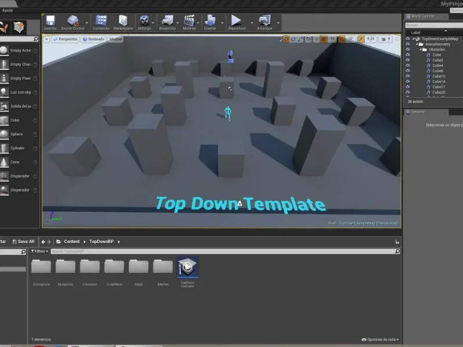Select the foliage mode leaf icon
Screen dimensions: 463x347
point(4,27)
